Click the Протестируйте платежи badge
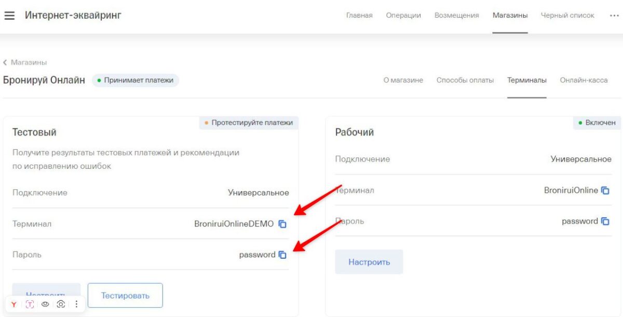The height and width of the screenshot is (317, 623). pyautogui.click(x=249, y=123)
